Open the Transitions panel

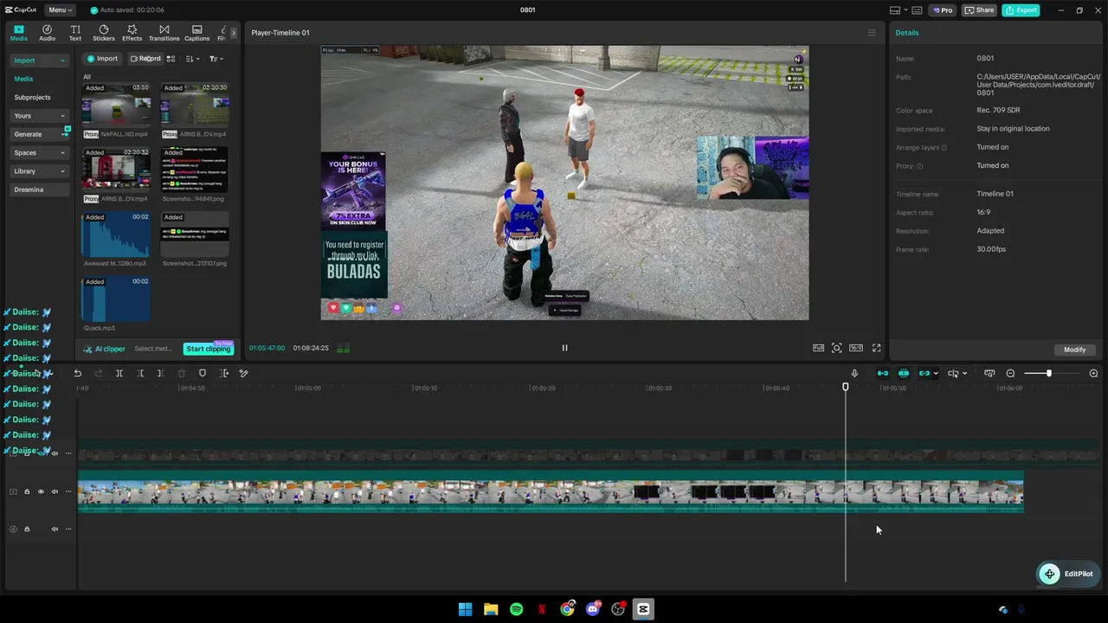point(164,33)
